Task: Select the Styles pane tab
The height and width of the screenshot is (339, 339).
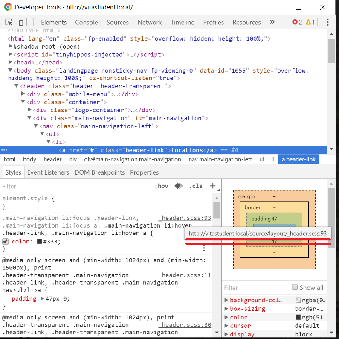Action: tap(13, 172)
